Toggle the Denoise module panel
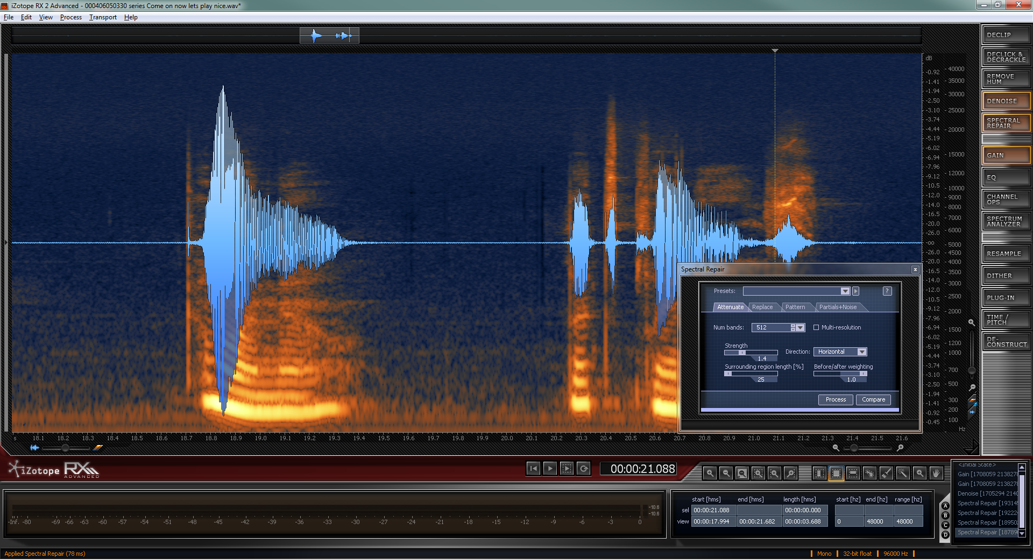Image resolution: width=1033 pixels, height=559 pixels. point(1006,101)
